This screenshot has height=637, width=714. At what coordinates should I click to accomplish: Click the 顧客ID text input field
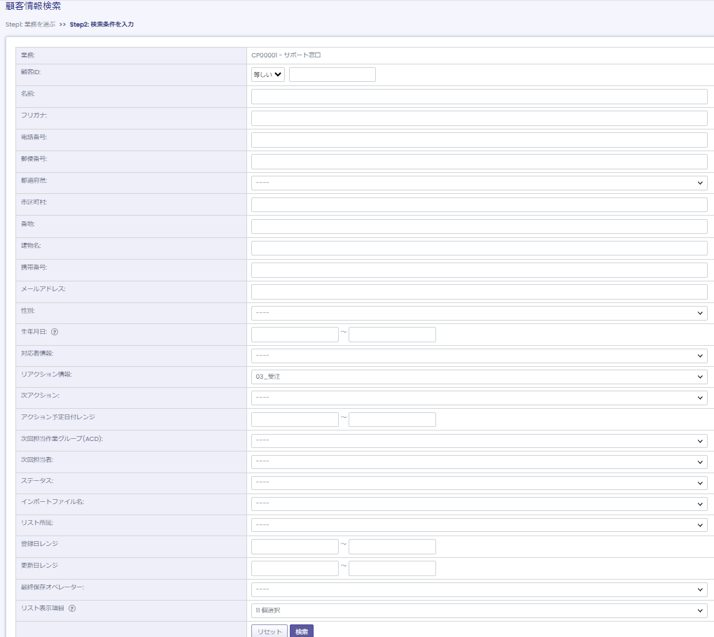[x=332, y=75]
